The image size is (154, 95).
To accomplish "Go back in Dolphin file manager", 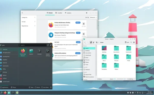I will tap(85, 42).
